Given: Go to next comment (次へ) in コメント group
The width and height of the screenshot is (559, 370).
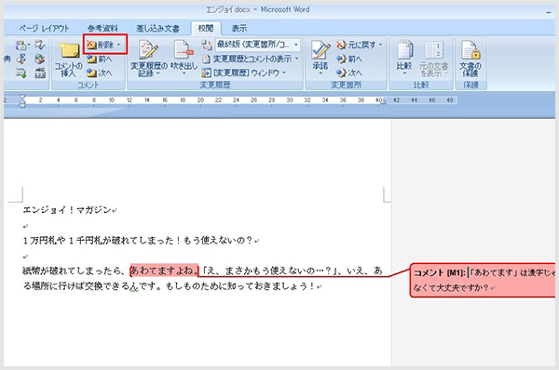Looking at the screenshot, I should (100, 73).
